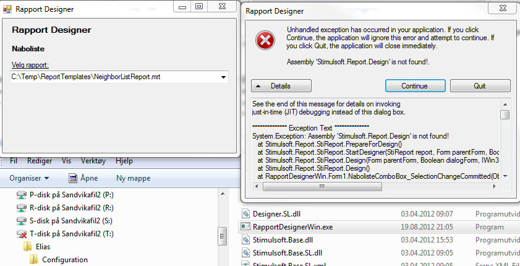
Task: Click the P-disk network drive icon
Action: pyautogui.click(x=21, y=195)
